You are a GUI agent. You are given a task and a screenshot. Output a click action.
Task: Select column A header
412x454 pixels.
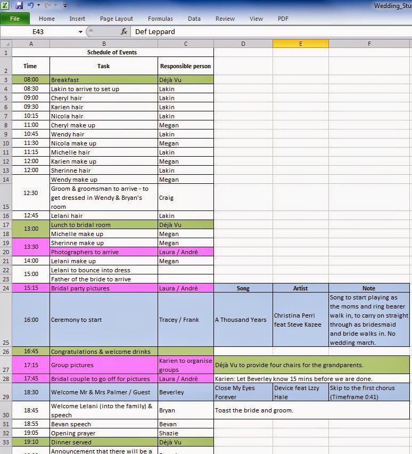coord(31,44)
